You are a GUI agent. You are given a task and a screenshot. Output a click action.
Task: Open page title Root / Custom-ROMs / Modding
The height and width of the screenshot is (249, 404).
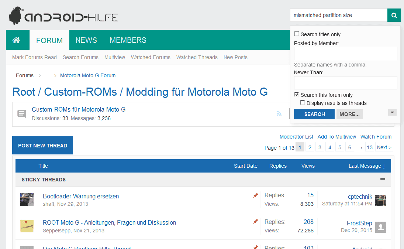(140, 92)
